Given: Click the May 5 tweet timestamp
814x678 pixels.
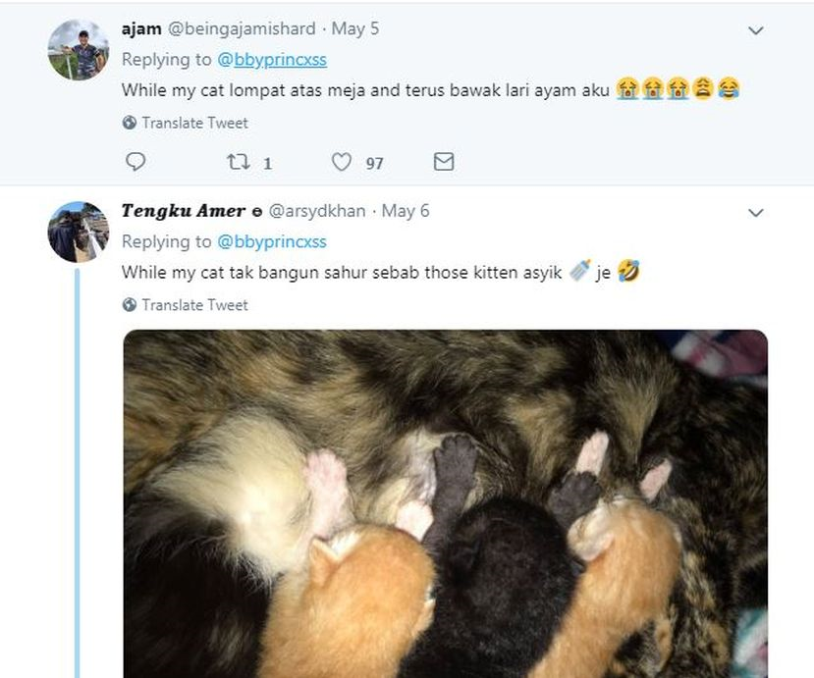Looking at the screenshot, I should pyautogui.click(x=355, y=28).
